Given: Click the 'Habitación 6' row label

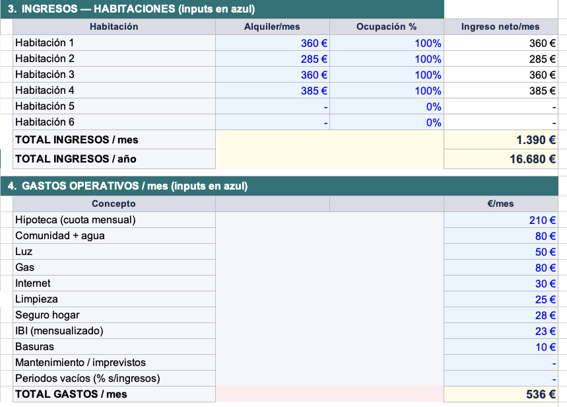Looking at the screenshot, I should point(44,122).
